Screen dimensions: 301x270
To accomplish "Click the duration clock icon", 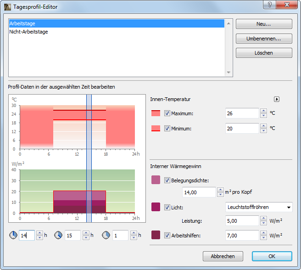I will (106, 235).
